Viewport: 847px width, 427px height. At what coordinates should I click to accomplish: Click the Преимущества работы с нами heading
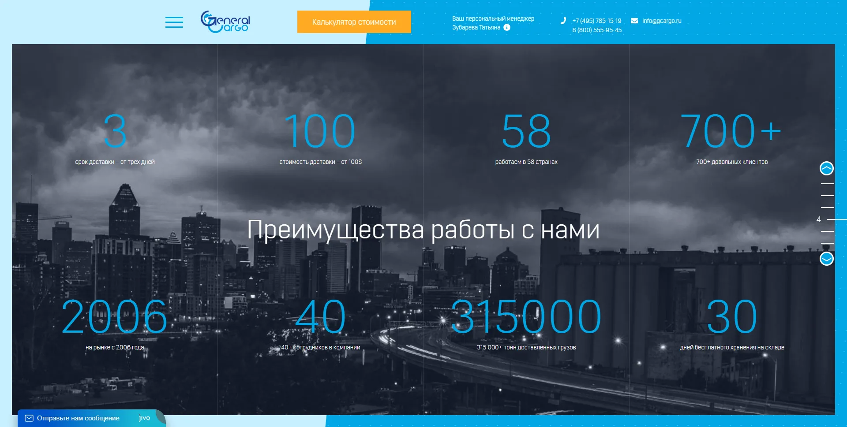(x=423, y=230)
